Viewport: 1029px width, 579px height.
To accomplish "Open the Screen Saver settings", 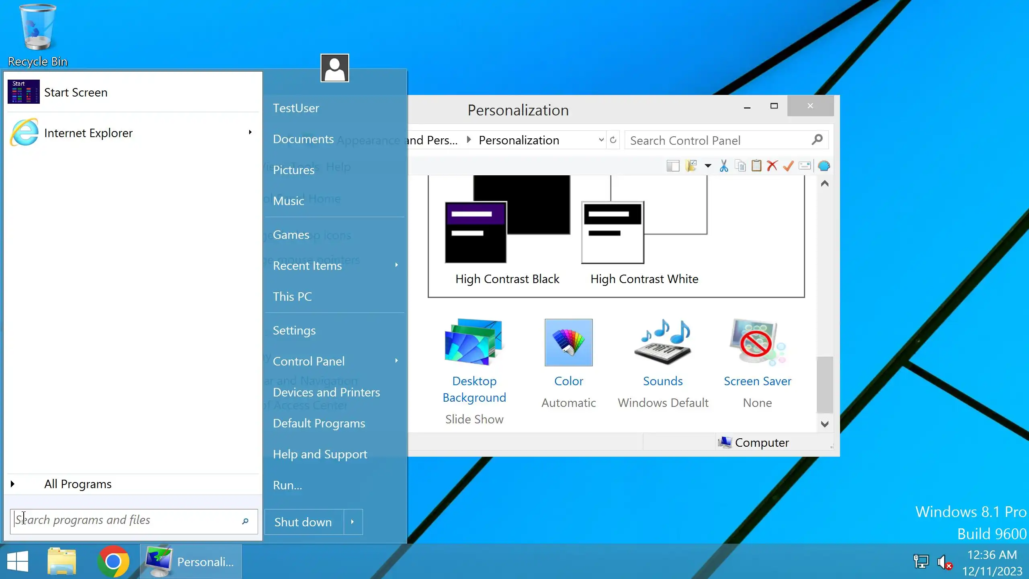I will click(x=757, y=343).
